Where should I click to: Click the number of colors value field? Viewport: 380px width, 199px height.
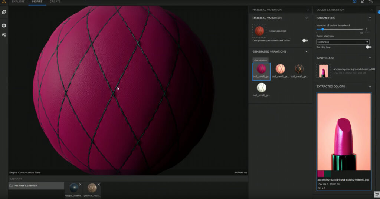[x=367, y=30]
